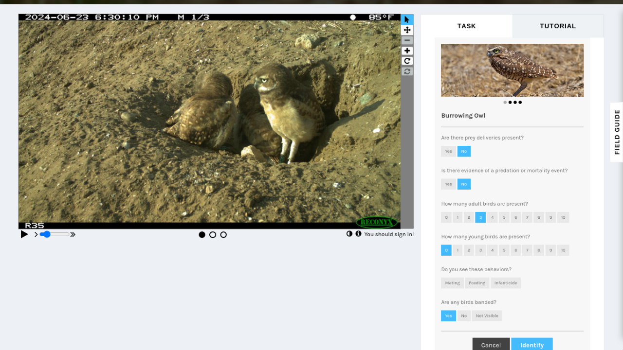
Task: Answer Yes for predation or mortality event
Action: pyautogui.click(x=448, y=184)
